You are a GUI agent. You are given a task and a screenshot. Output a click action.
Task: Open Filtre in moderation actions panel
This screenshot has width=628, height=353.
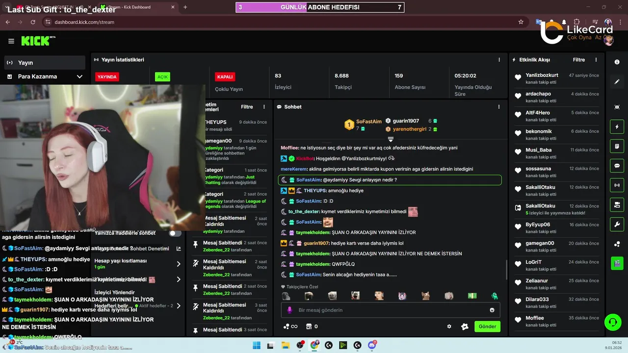coord(247,107)
